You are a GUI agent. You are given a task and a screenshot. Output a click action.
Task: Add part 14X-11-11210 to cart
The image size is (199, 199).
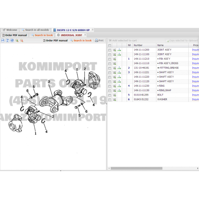coord(114,59)
